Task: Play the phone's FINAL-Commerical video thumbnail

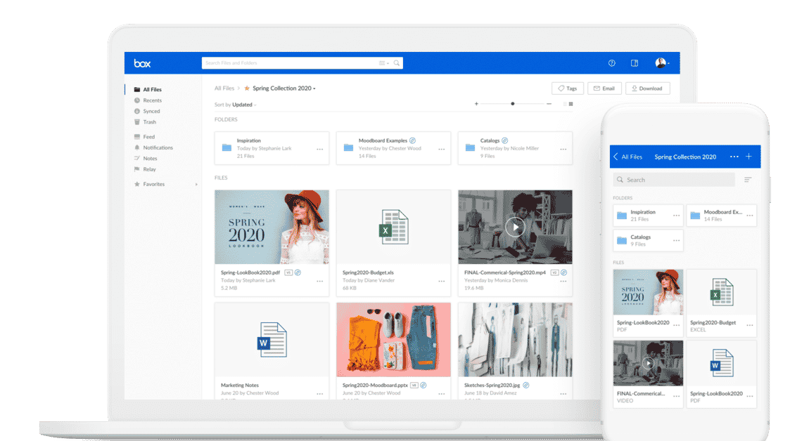Action: [x=648, y=363]
